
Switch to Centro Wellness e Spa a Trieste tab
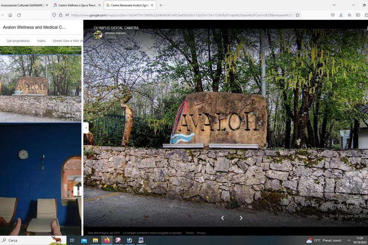[x=77, y=5]
